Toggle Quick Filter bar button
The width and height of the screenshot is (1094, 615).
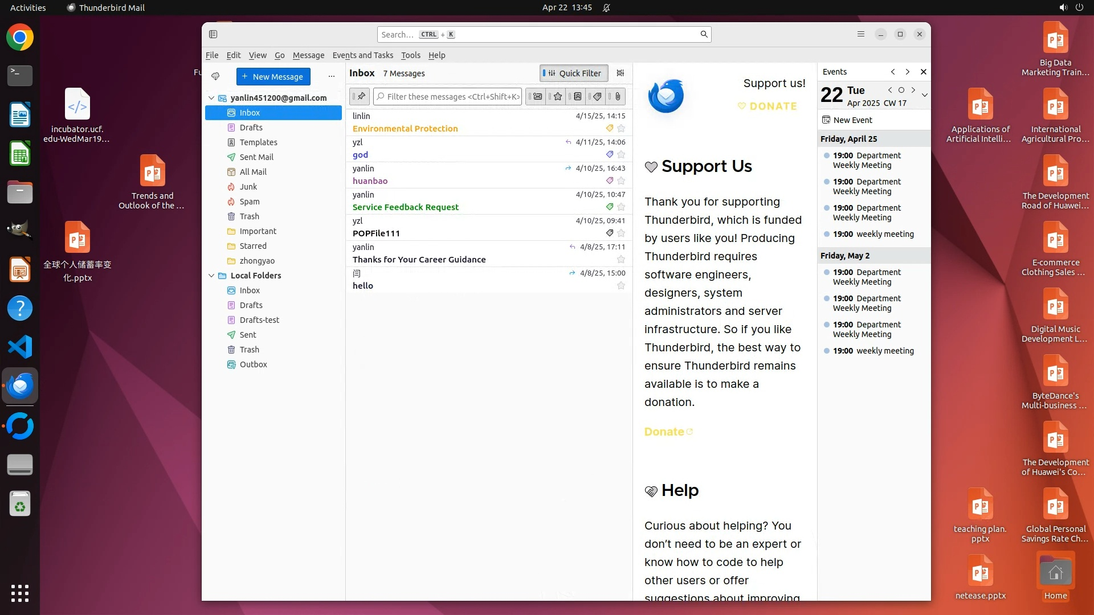(x=574, y=73)
